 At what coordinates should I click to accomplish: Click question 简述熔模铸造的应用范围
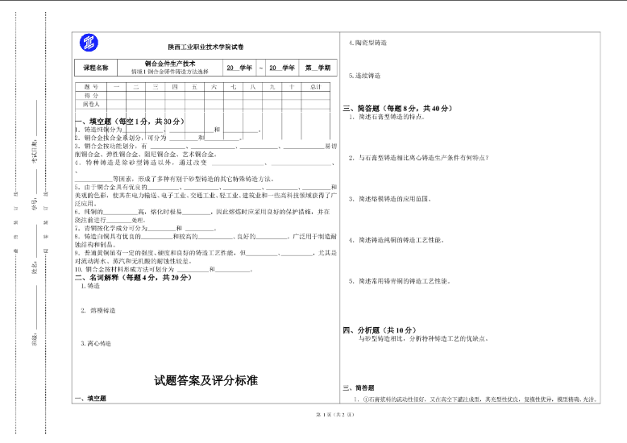389,199
